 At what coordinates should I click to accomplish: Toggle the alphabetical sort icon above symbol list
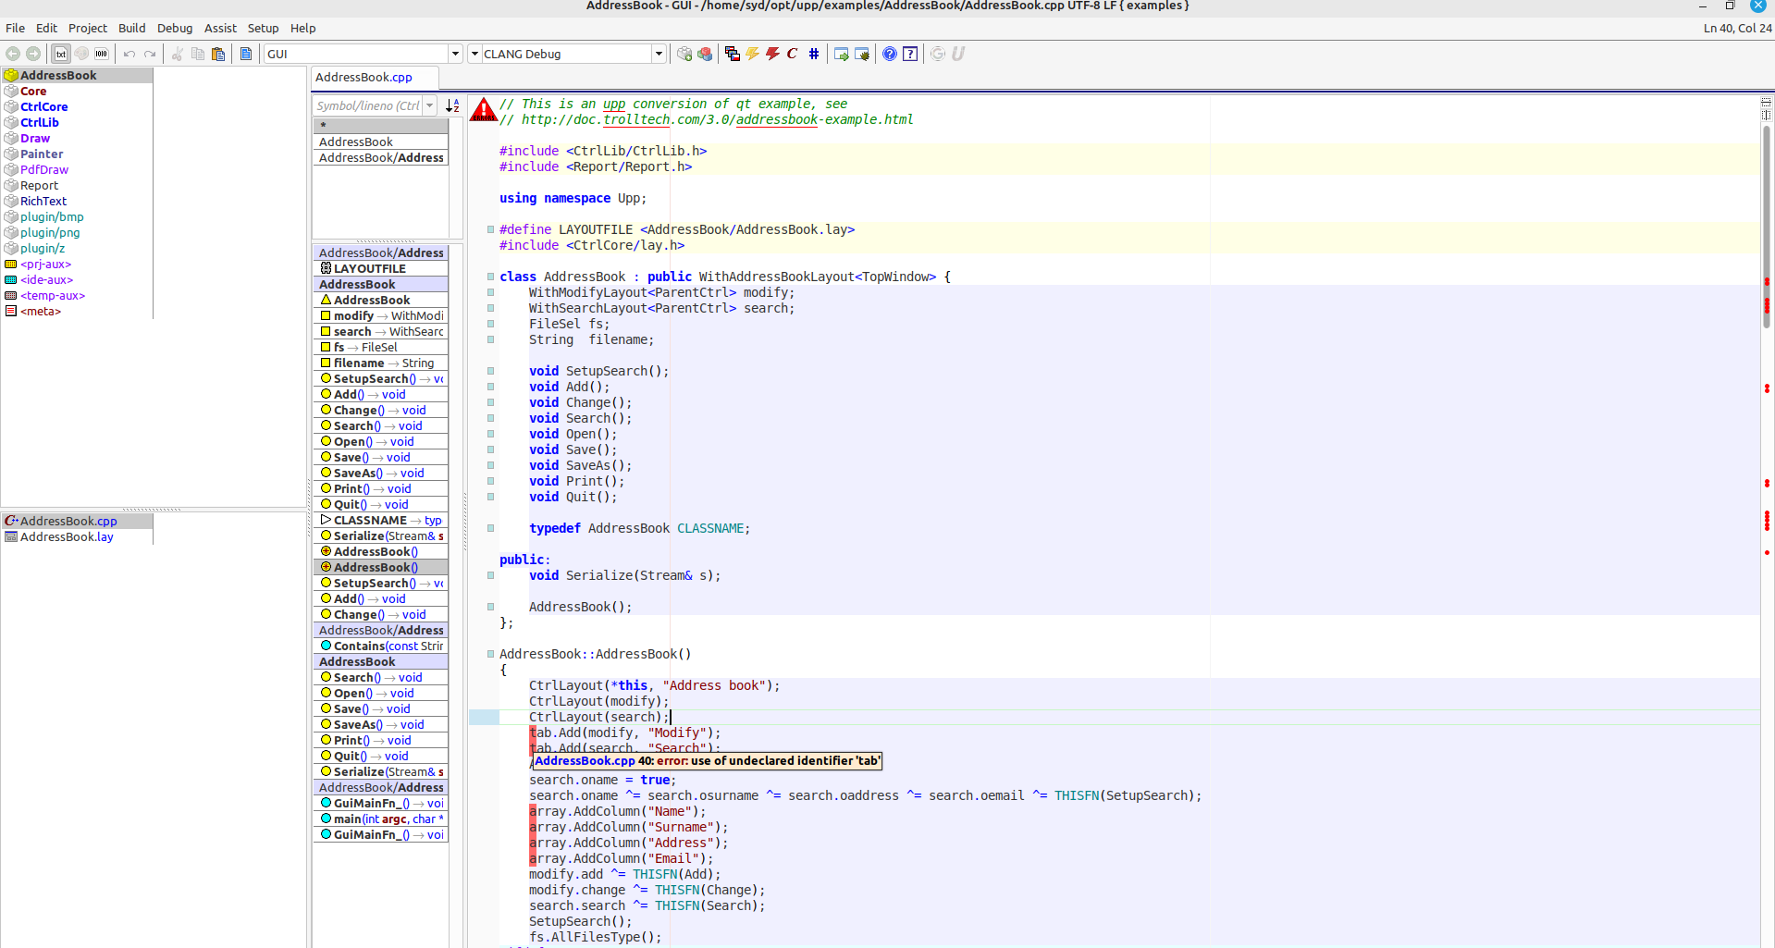point(451,105)
